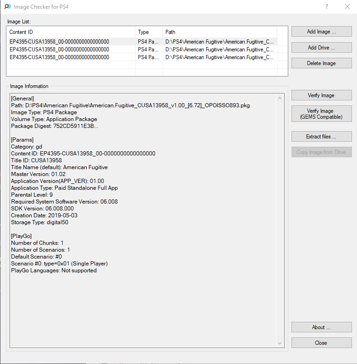Click the Application Type line
The height and width of the screenshot is (364, 357).
tap(64, 188)
